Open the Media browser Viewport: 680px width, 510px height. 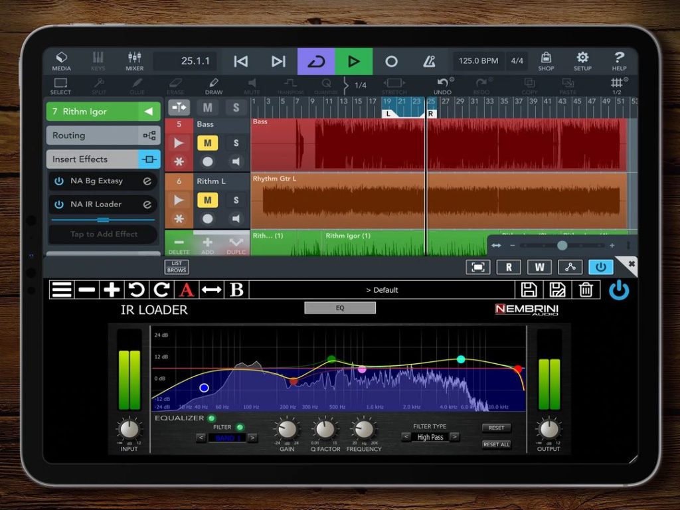point(60,60)
